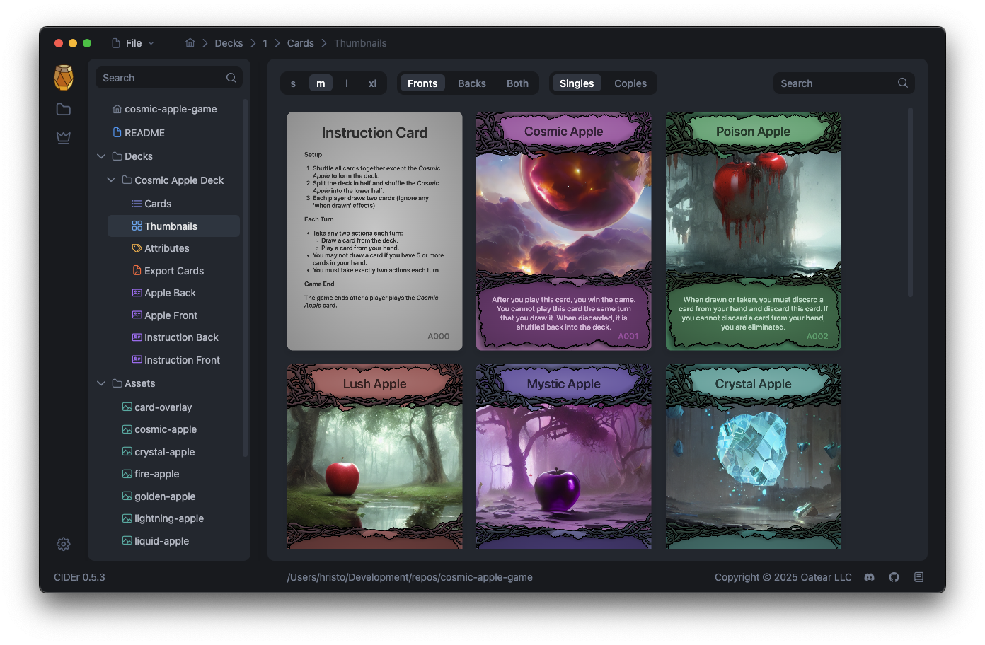Select medium thumbnail size m
985x645 pixels.
coord(321,83)
